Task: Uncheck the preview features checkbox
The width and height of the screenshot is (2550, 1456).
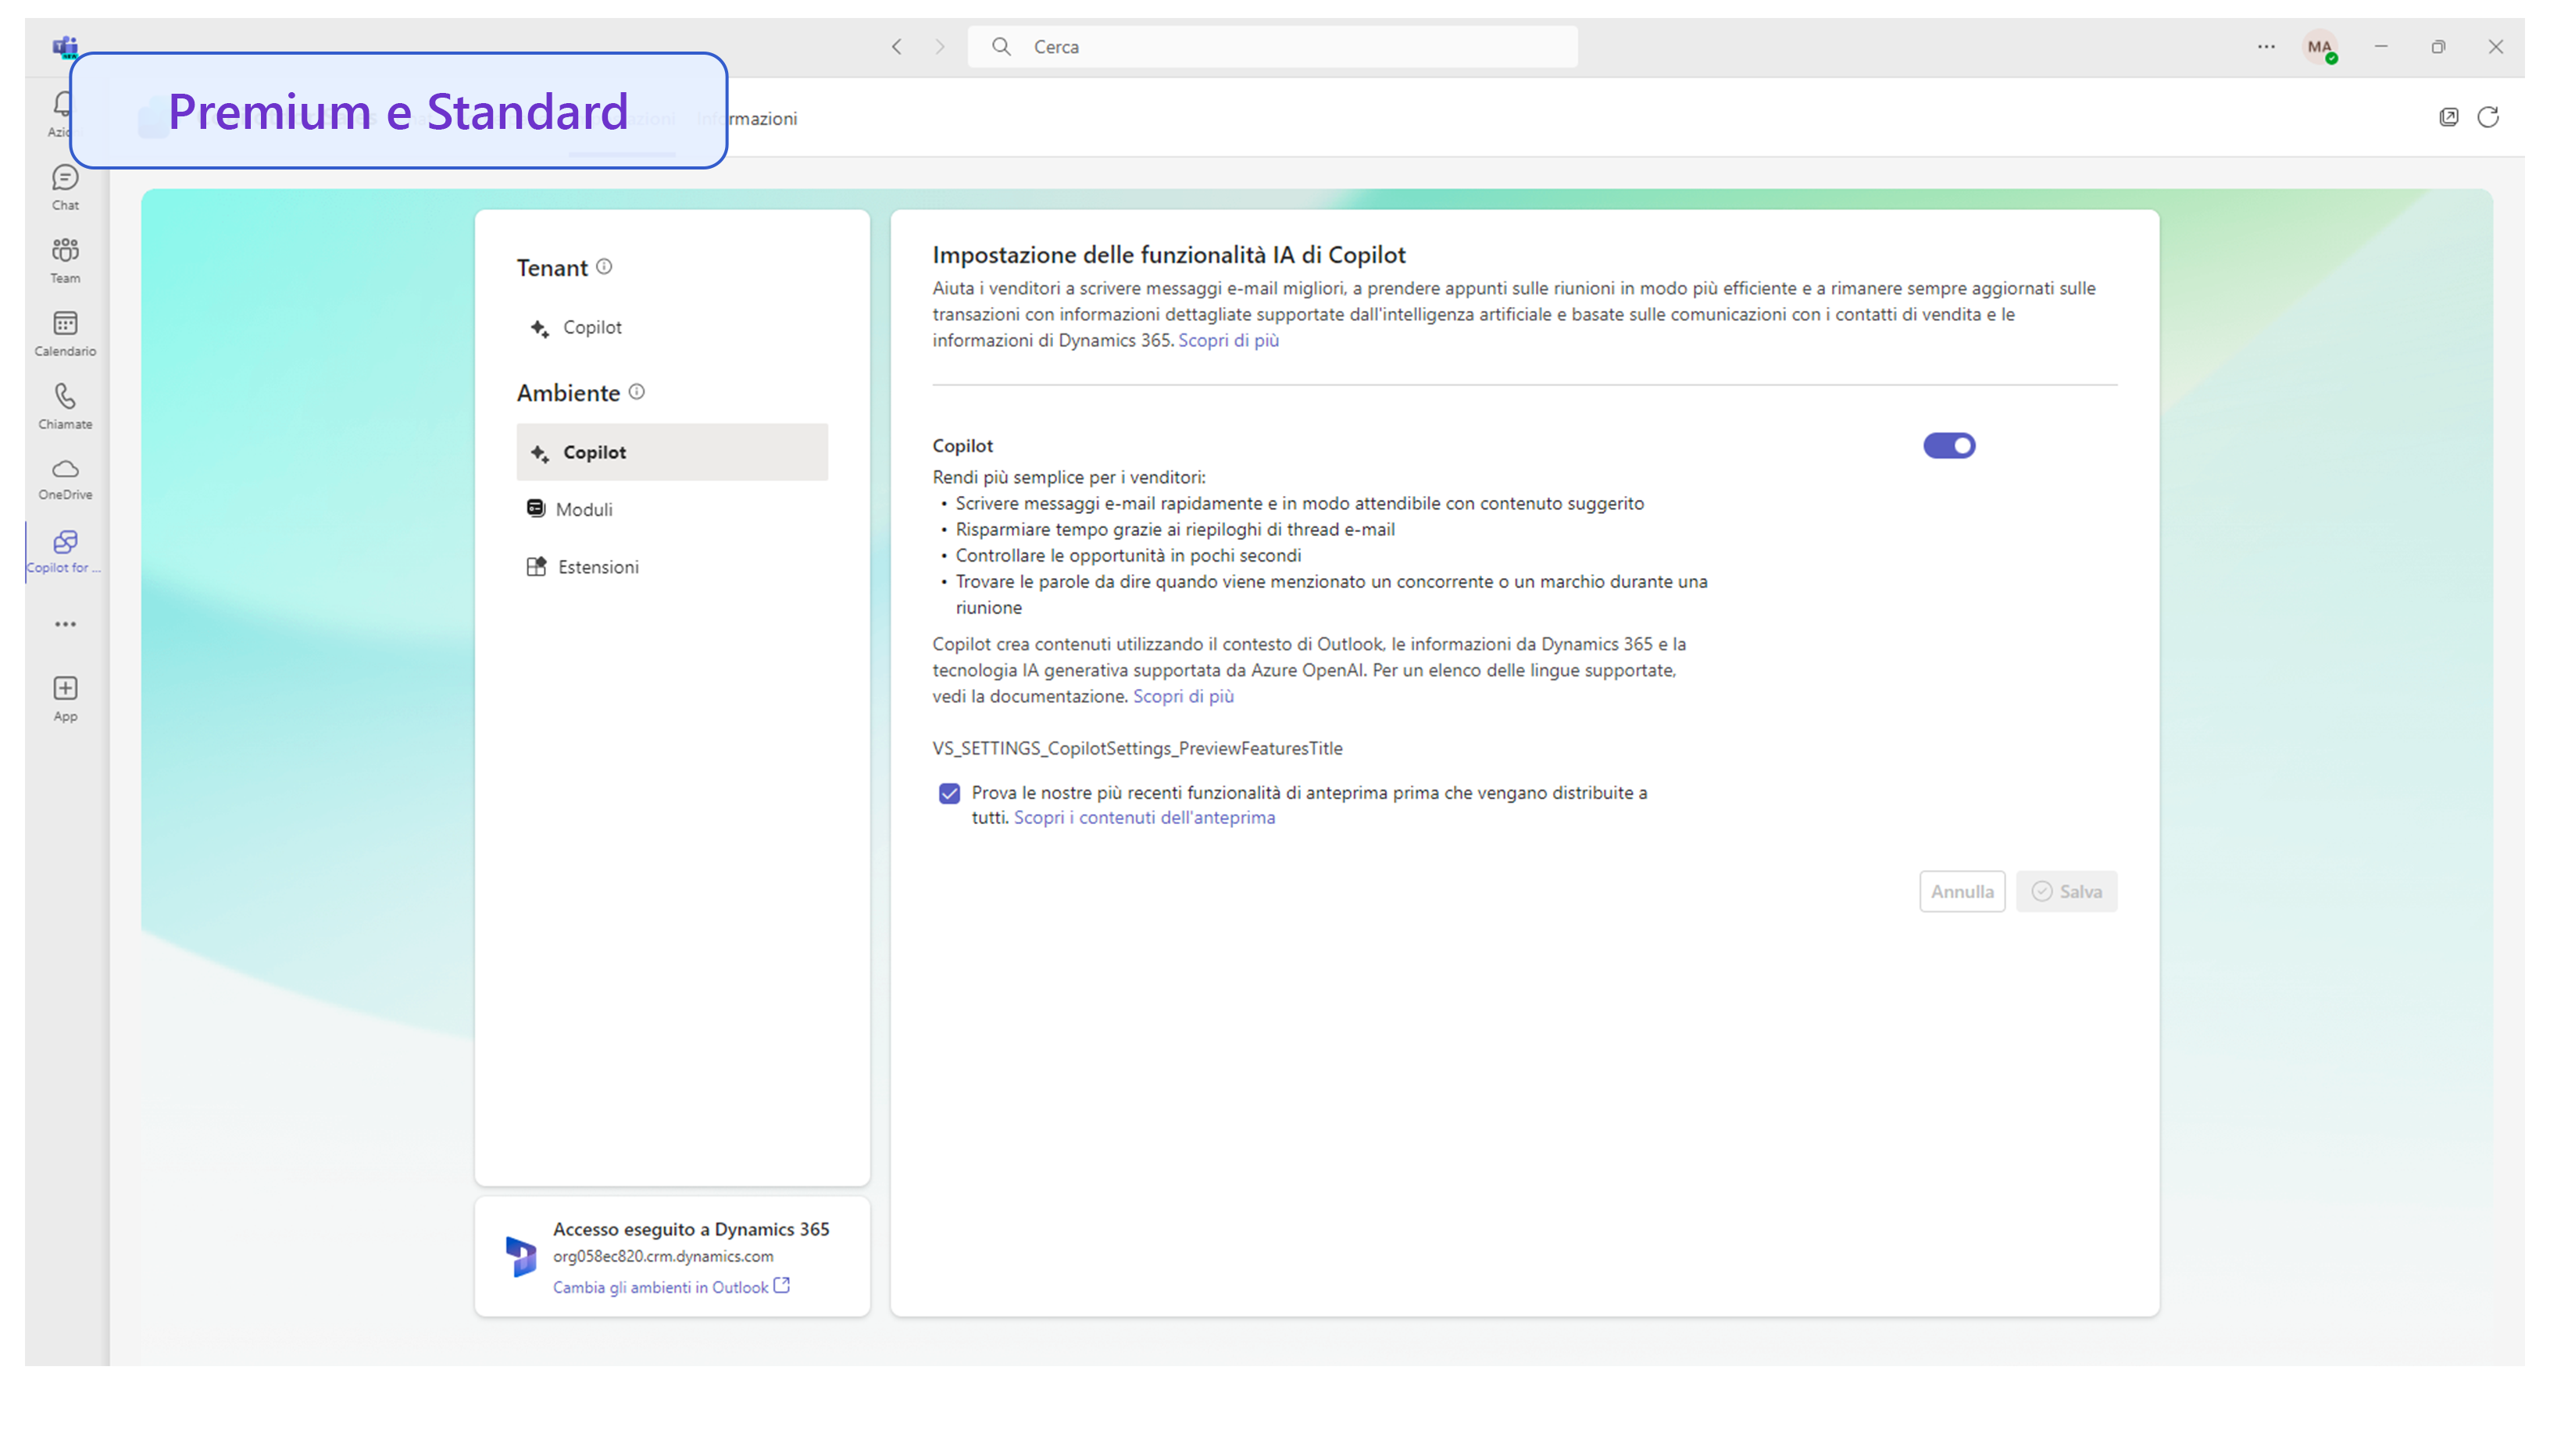Action: click(949, 793)
